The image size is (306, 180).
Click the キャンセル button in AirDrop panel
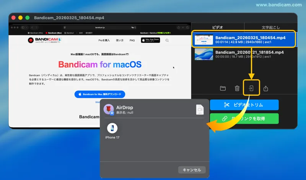(192, 170)
